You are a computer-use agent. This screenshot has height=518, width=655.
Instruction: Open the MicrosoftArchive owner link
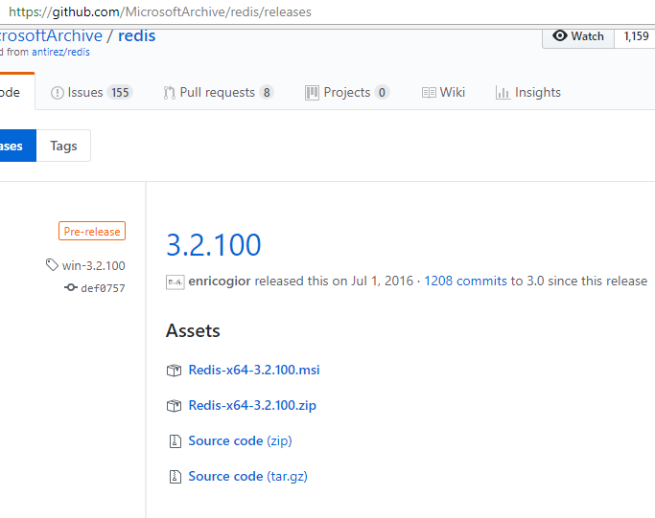[x=51, y=35]
